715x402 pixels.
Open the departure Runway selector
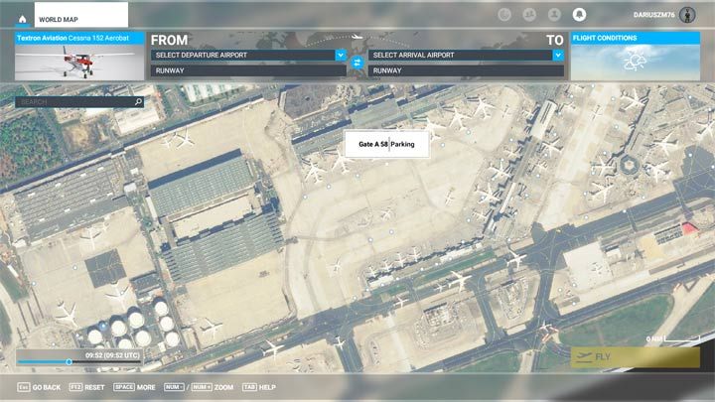click(248, 70)
